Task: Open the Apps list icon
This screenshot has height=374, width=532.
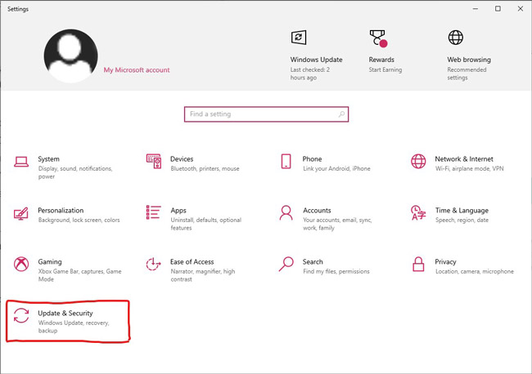Action: [153, 212]
